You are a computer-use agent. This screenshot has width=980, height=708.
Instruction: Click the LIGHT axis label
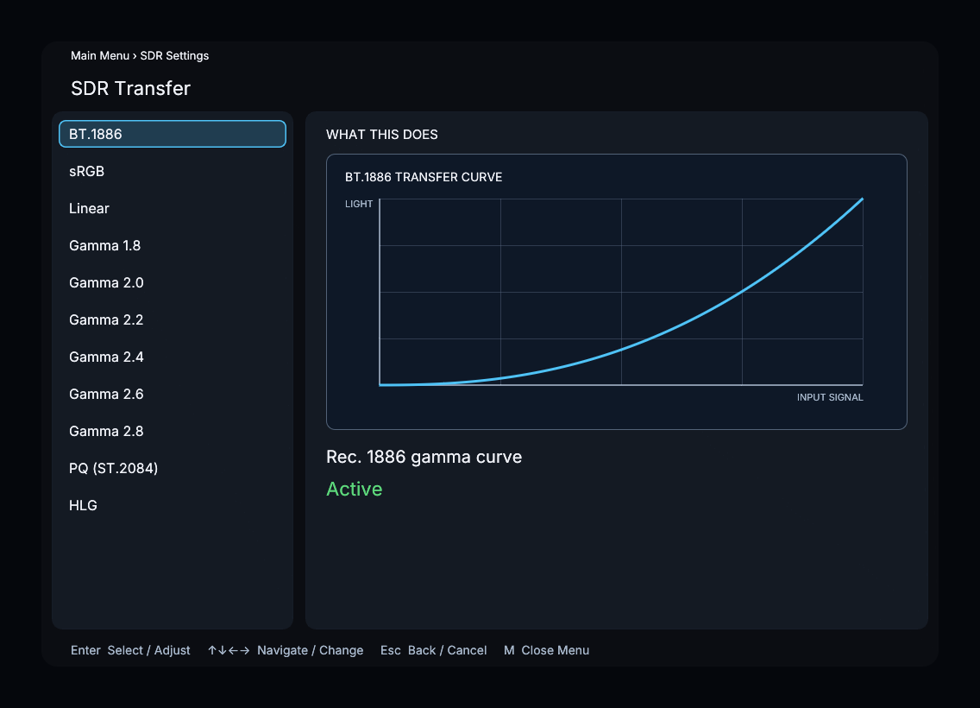click(359, 204)
